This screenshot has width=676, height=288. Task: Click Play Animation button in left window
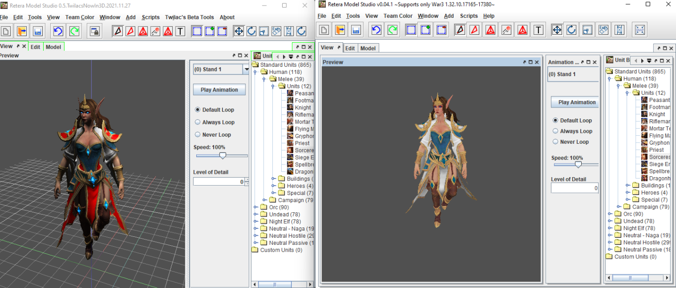coord(219,90)
